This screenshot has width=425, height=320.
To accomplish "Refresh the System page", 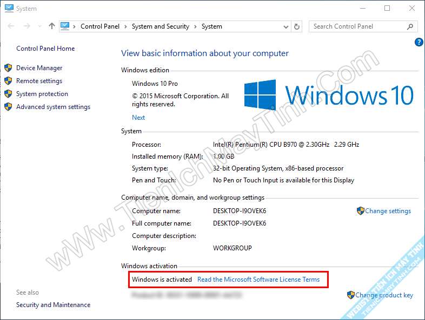I will click(297, 26).
